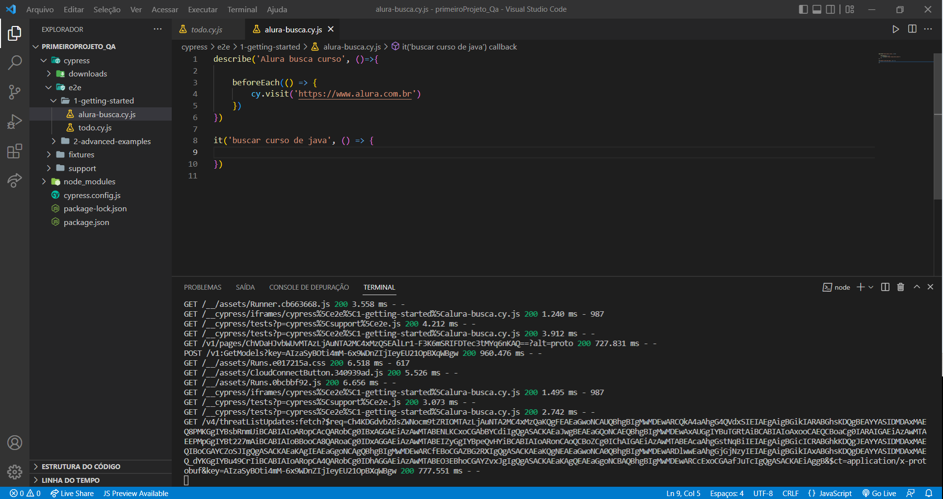943x499 pixels.
Task: Change end of line sequence CRLF
Action: 790,493
